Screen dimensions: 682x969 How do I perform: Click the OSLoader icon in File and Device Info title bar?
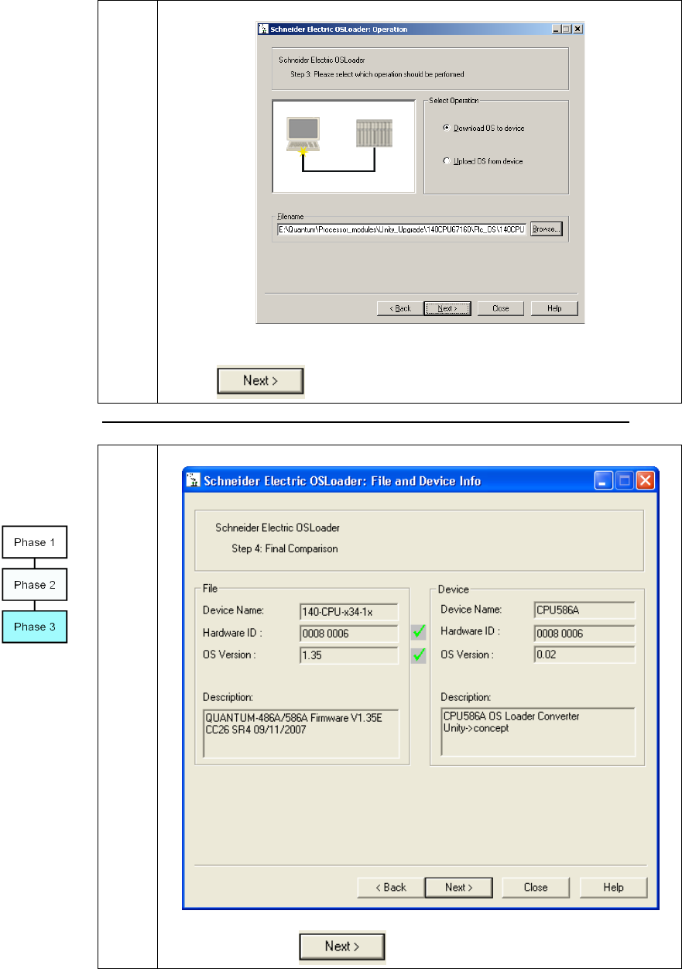[x=193, y=480]
